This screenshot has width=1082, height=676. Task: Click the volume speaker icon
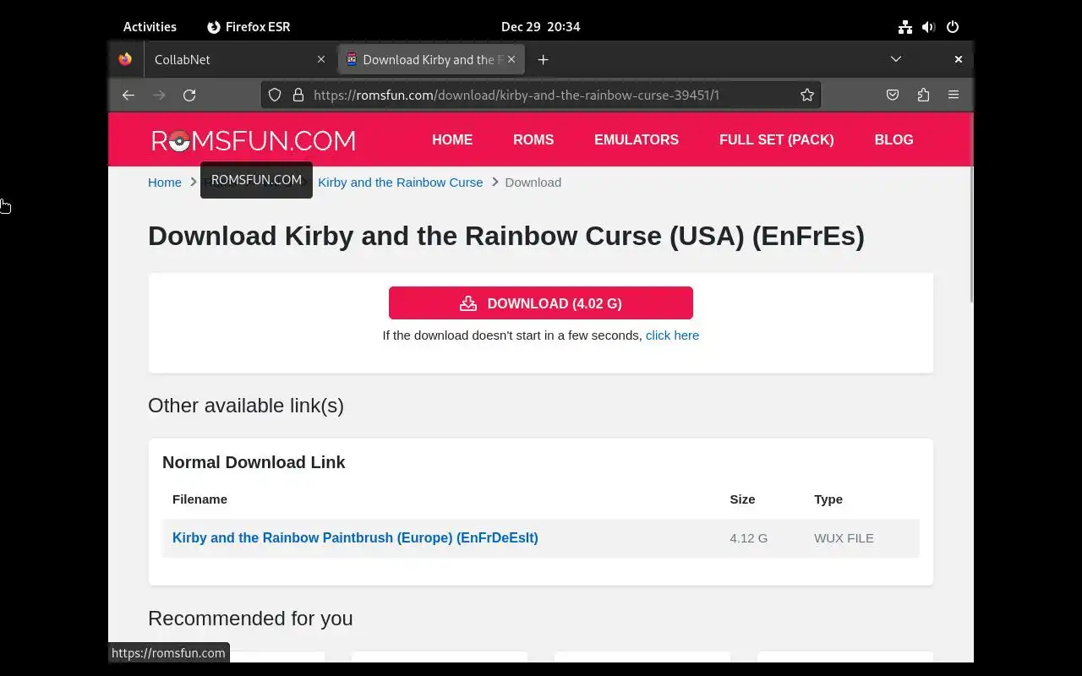(x=929, y=26)
